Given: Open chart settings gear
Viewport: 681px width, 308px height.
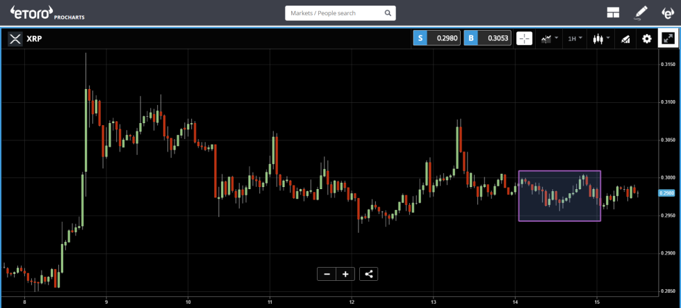Looking at the screenshot, I should [647, 38].
